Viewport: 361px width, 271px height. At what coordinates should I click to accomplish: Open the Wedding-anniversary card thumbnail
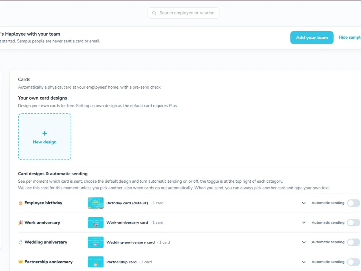click(96, 242)
